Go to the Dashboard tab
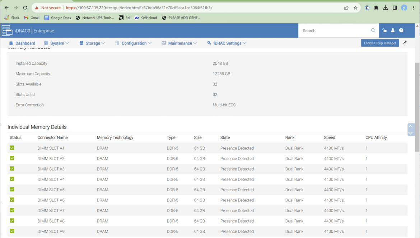420x238 pixels. [22, 43]
